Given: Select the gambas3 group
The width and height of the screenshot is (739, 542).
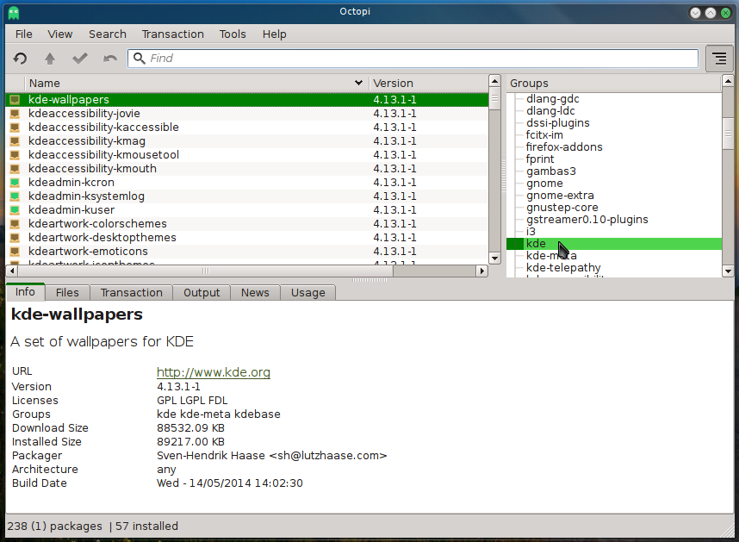Looking at the screenshot, I should pyautogui.click(x=551, y=171).
